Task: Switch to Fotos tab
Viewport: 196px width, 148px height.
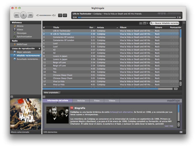Action: pos(97,101)
